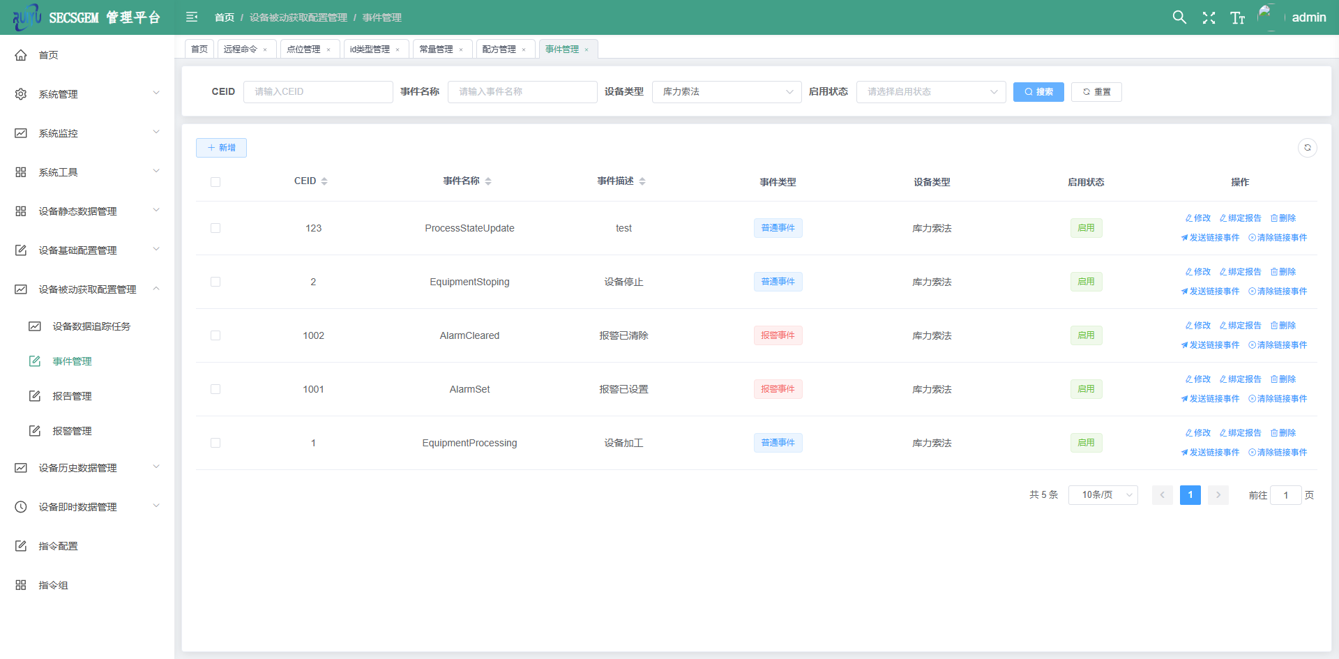This screenshot has width=1339, height=659.
Task: Click the 搜索 button
Action: [x=1038, y=92]
